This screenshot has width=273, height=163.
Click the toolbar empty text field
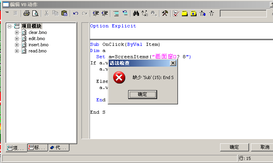point(243,13)
